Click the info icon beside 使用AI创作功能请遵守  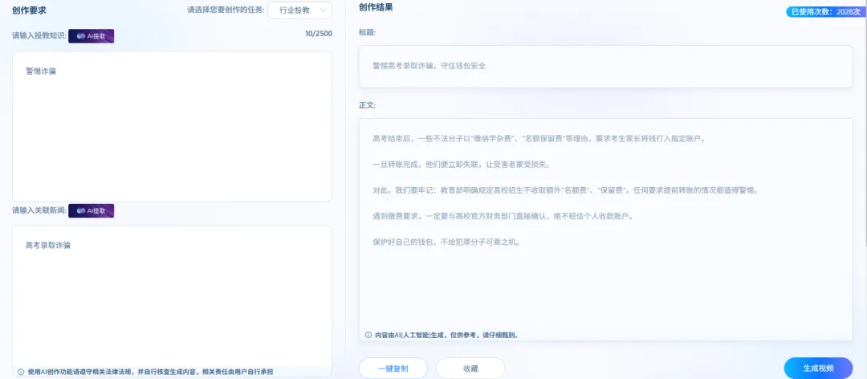point(21,372)
